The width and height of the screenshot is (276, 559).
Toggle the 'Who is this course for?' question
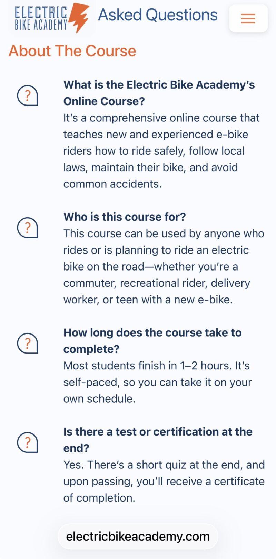coord(125,217)
